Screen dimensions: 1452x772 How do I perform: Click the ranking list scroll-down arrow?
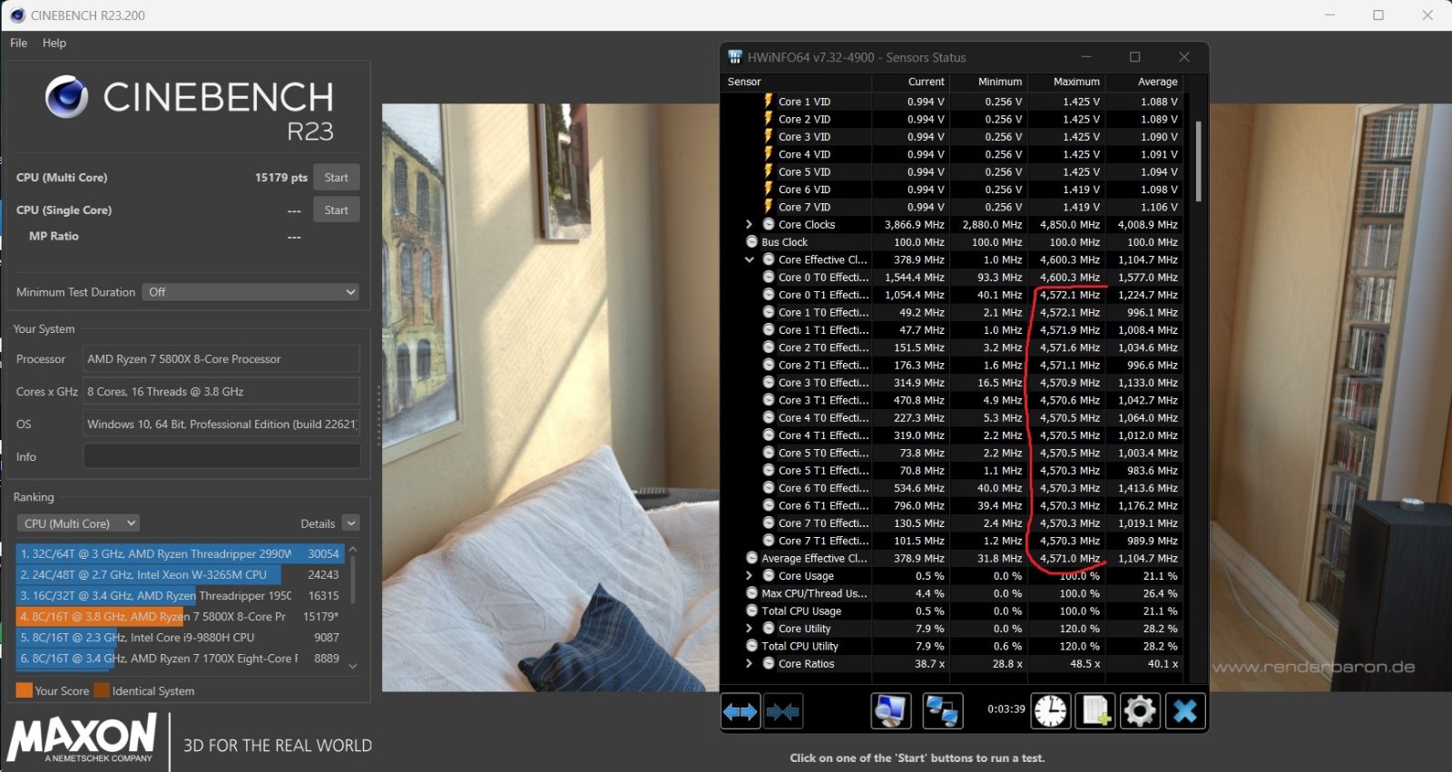pyautogui.click(x=353, y=666)
